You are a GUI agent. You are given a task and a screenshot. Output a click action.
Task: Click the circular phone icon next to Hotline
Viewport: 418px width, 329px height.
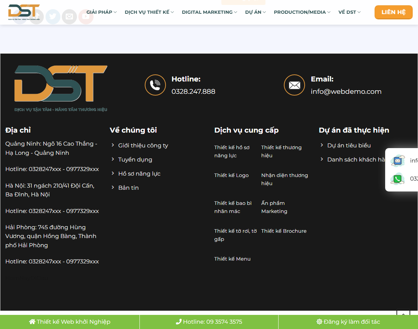[155, 85]
